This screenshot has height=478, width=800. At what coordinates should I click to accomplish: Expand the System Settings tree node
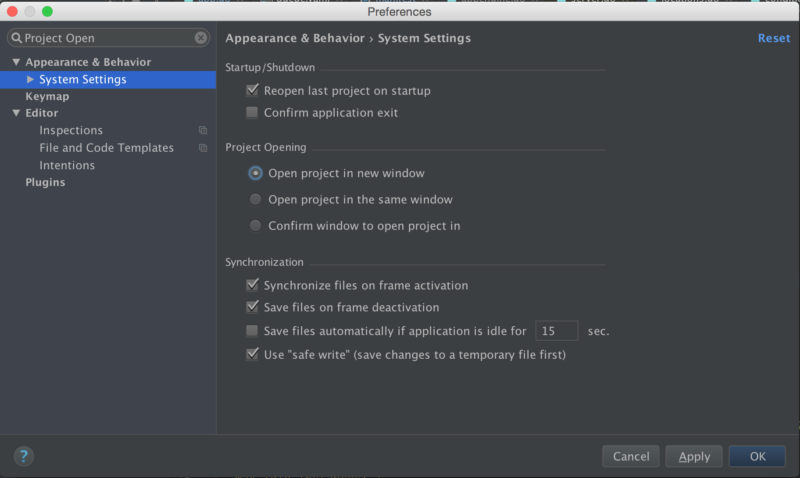(30, 79)
